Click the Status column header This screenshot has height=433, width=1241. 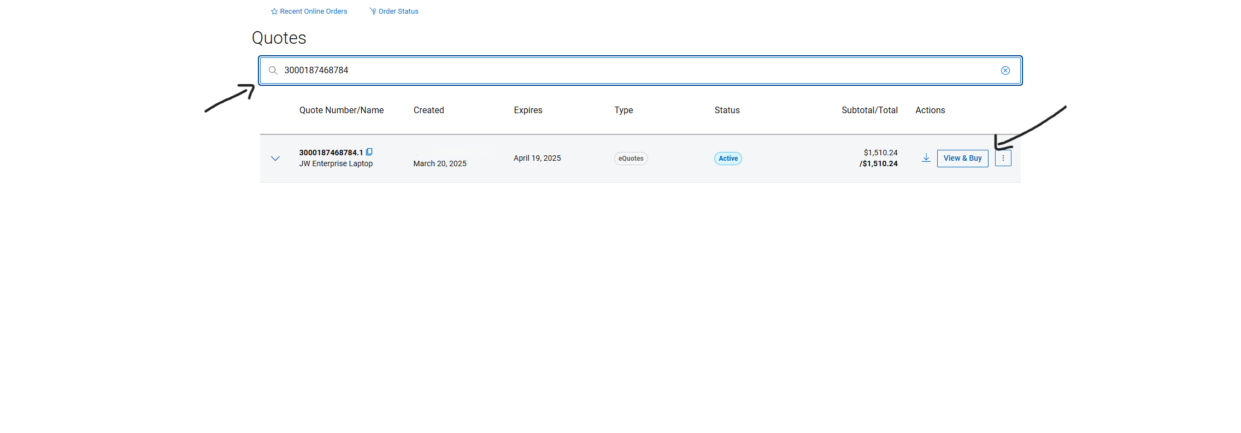tap(727, 110)
